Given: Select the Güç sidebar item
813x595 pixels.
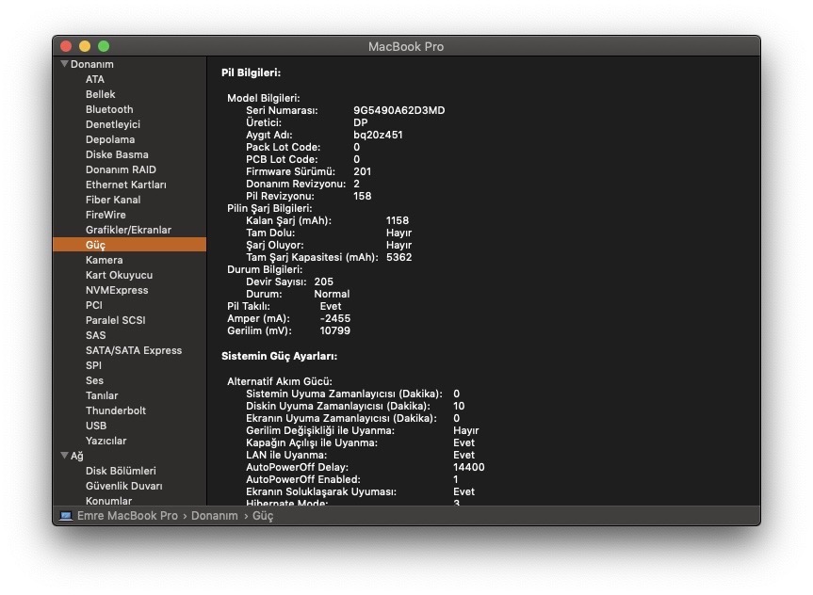Looking at the screenshot, I should (96, 245).
